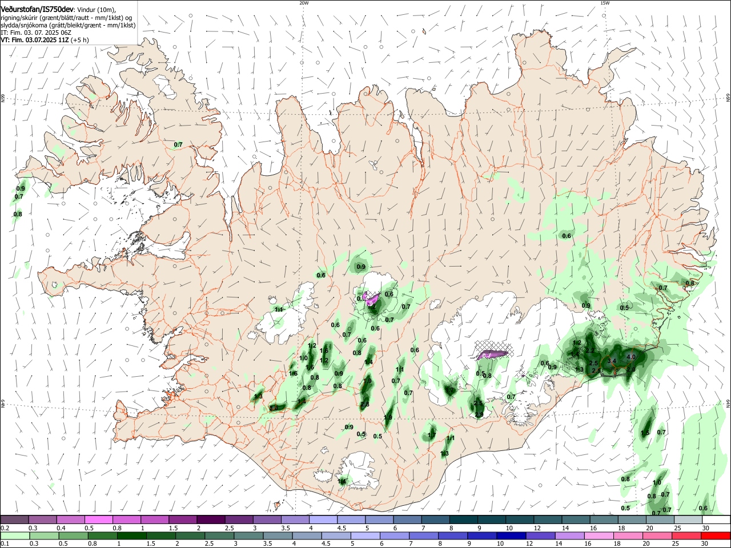Pick the darkest purple upper swatch for 2–2.5 mm

(211, 520)
